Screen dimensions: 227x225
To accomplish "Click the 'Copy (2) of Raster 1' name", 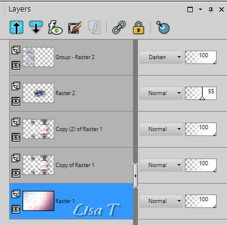I will pyautogui.click(x=79, y=129).
